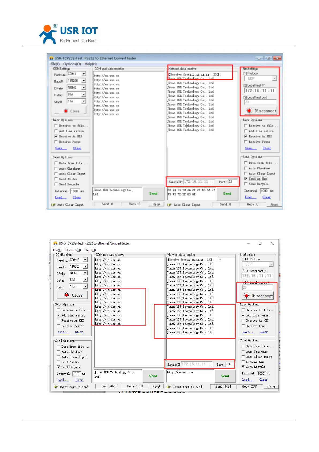Click the red Disconnect icon in the COM1 window
319x452 pixels.
pyautogui.click(x=249, y=111)
